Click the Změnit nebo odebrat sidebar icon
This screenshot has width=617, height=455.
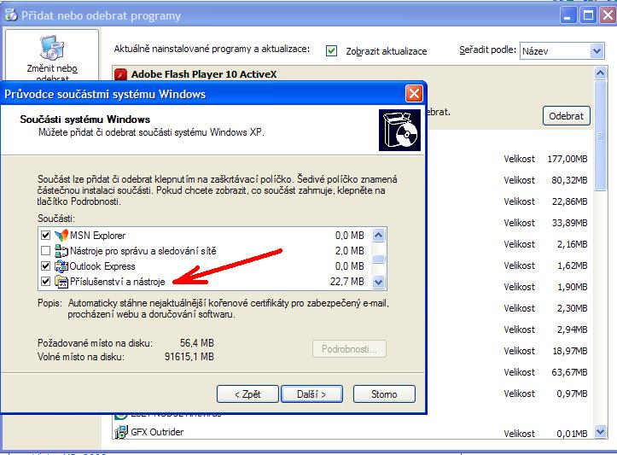52,48
